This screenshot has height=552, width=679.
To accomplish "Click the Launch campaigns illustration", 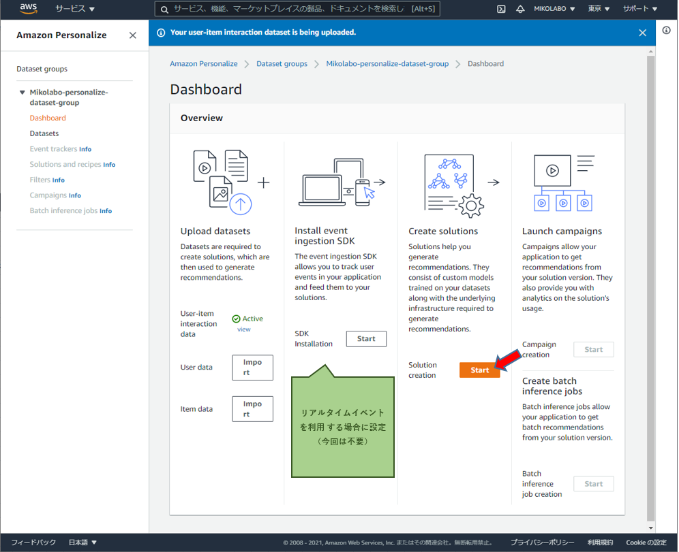I will [564, 183].
